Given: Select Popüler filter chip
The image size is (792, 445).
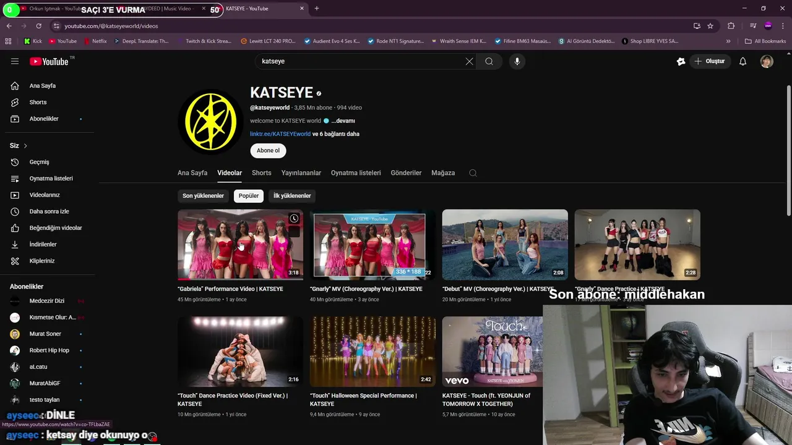Looking at the screenshot, I should [249, 196].
